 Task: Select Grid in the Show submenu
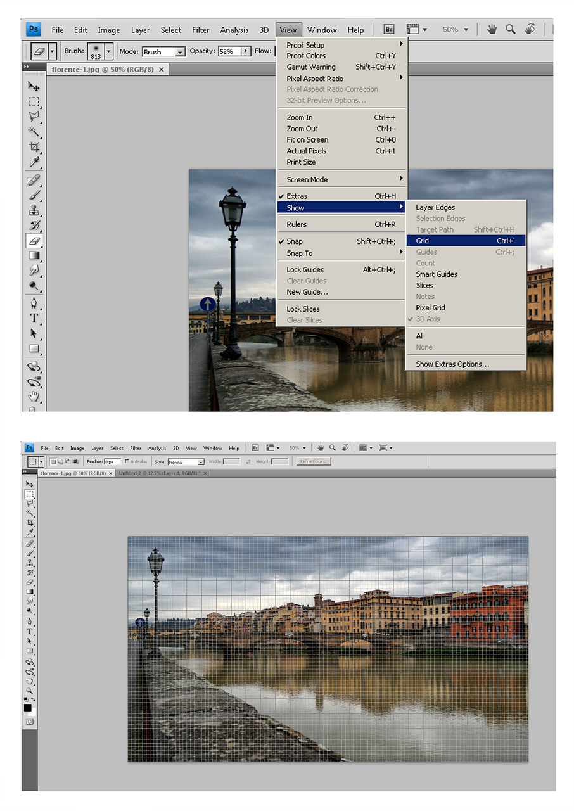(422, 241)
